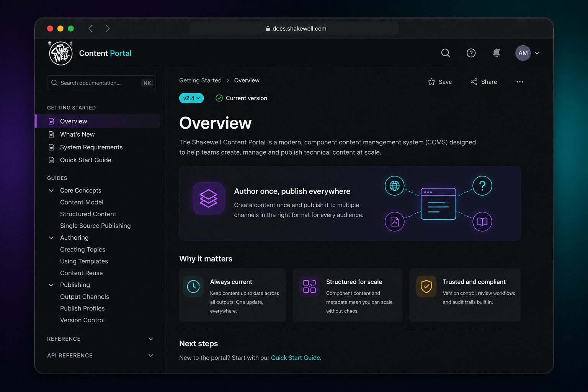Go forward with the browser forward arrow
Viewport: 588px width, 392px height.
pos(108,28)
